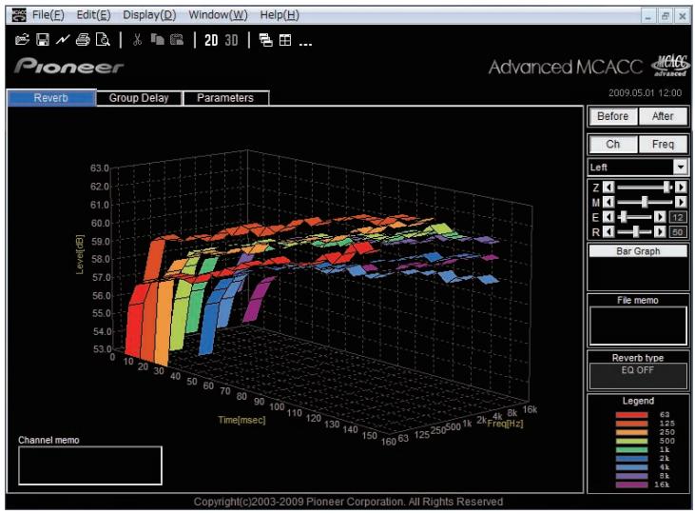
Task: Open the Display(D) menu
Action: 149,15
